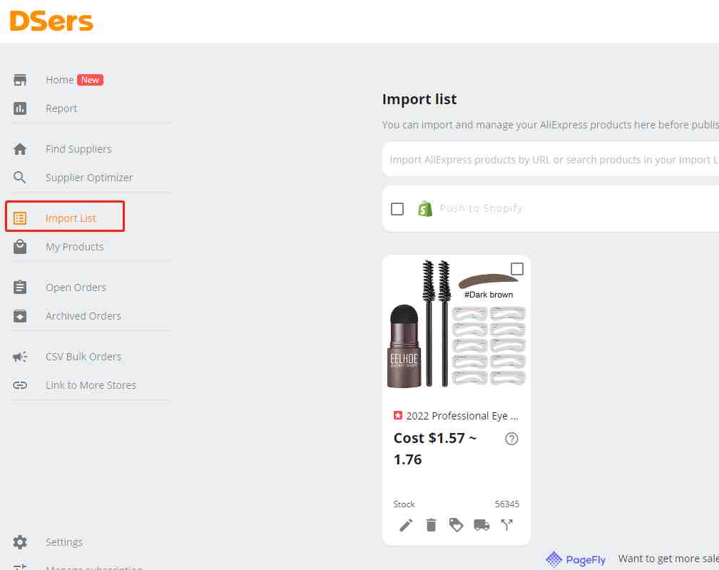This screenshot has height=570, width=719.
Task: Click the Find Suppliers house icon
Action: pos(20,149)
